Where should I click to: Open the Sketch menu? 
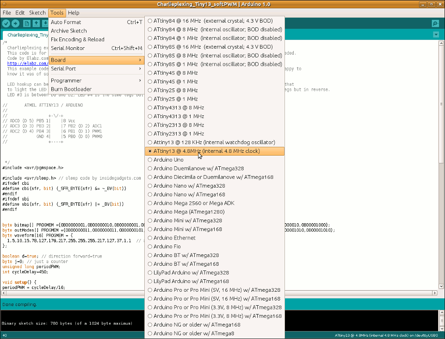pos(37,13)
